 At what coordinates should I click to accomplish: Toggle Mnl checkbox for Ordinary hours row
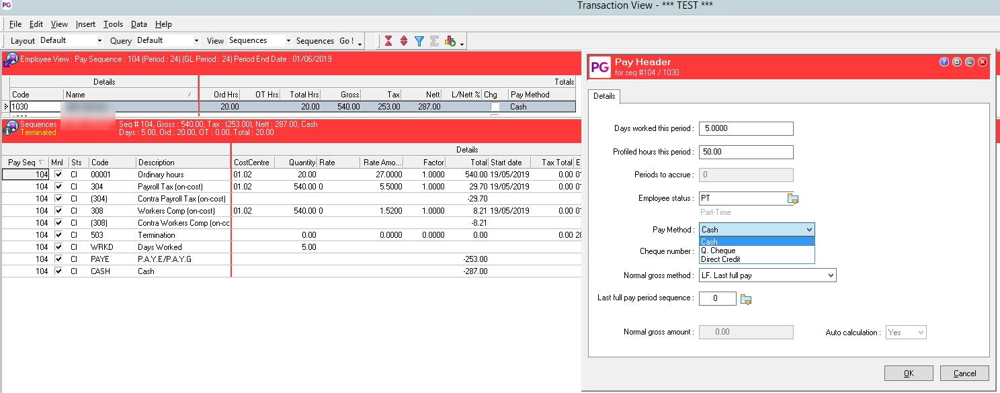pos(58,175)
